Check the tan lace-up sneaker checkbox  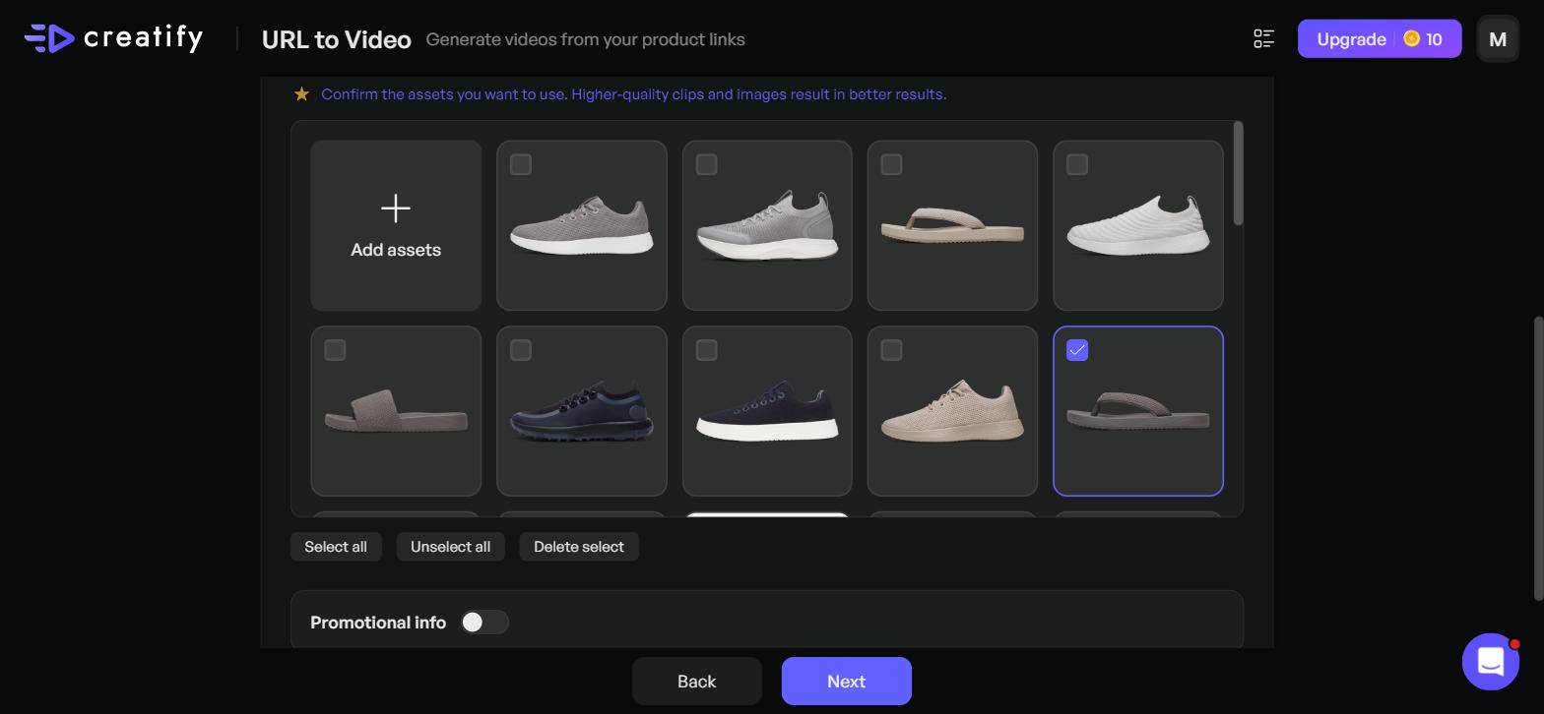pyautogui.click(x=891, y=350)
